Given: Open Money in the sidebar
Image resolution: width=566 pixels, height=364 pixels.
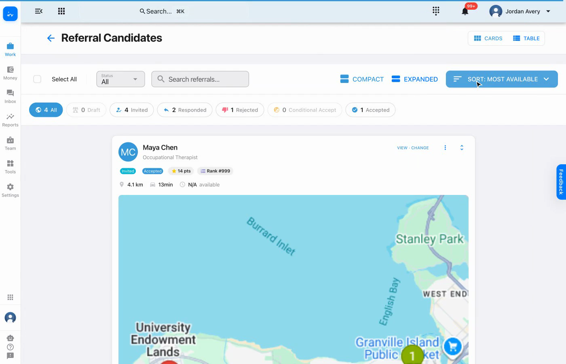Looking at the screenshot, I should [x=10, y=73].
